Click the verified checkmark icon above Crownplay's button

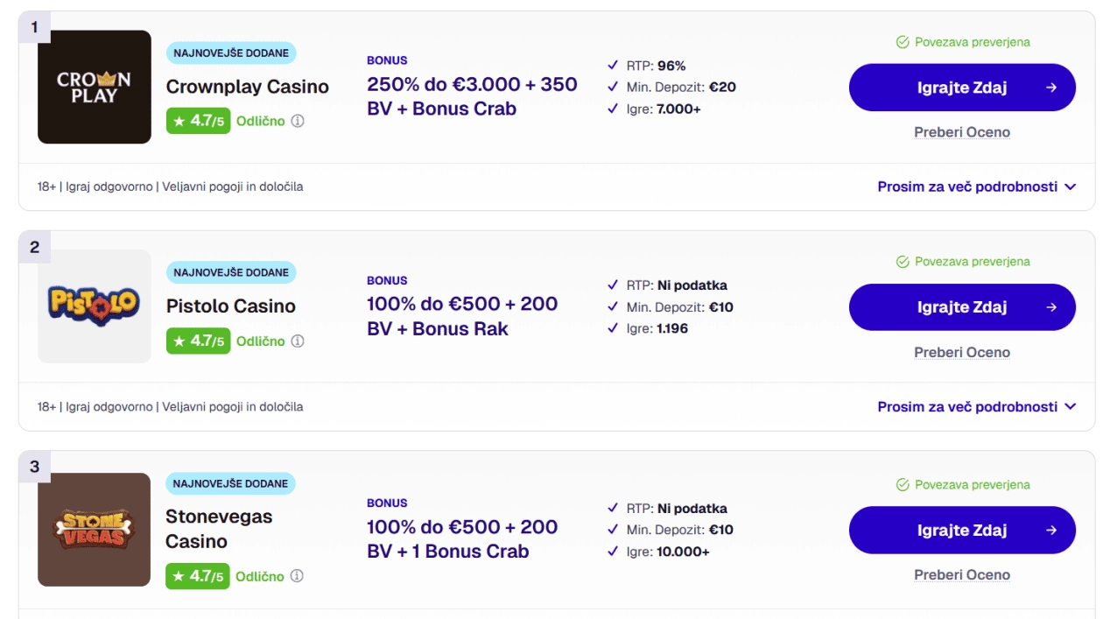click(x=903, y=42)
